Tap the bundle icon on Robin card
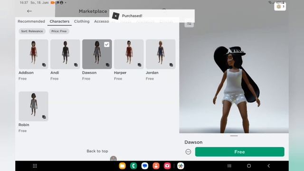The image size is (304, 171). (x=44, y=117)
